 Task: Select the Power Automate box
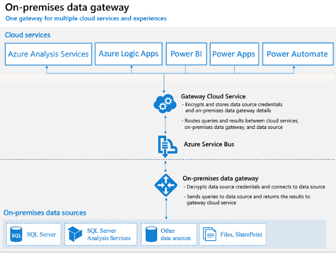tap(298, 54)
